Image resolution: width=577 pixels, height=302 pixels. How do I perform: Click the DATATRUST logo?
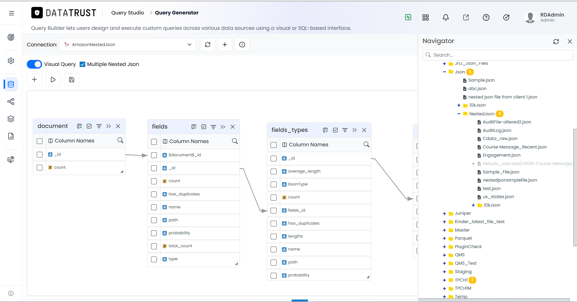click(64, 13)
